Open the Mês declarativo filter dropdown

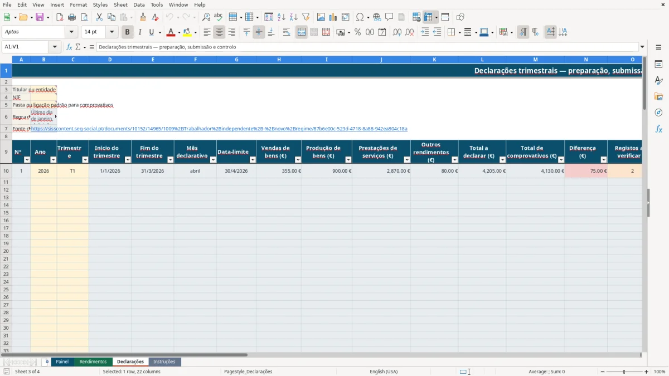coord(212,160)
